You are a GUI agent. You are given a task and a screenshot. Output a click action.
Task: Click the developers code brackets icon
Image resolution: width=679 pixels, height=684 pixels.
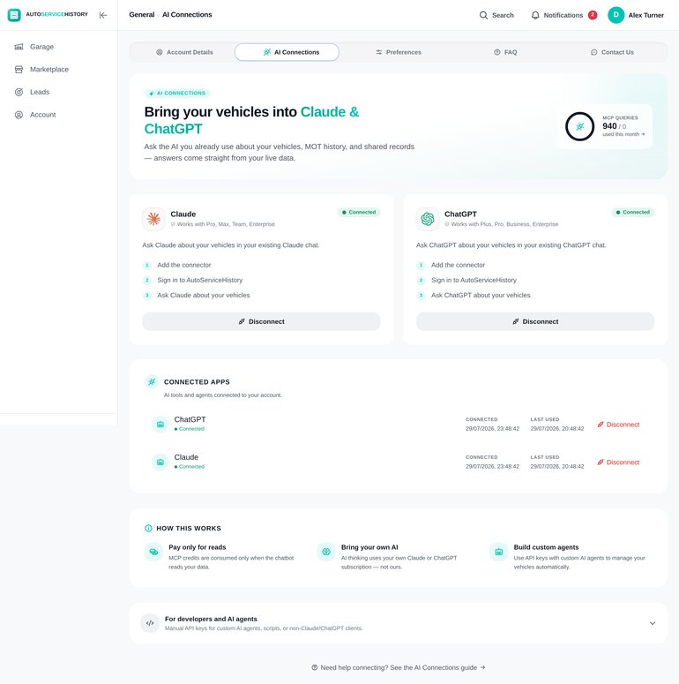click(x=150, y=623)
